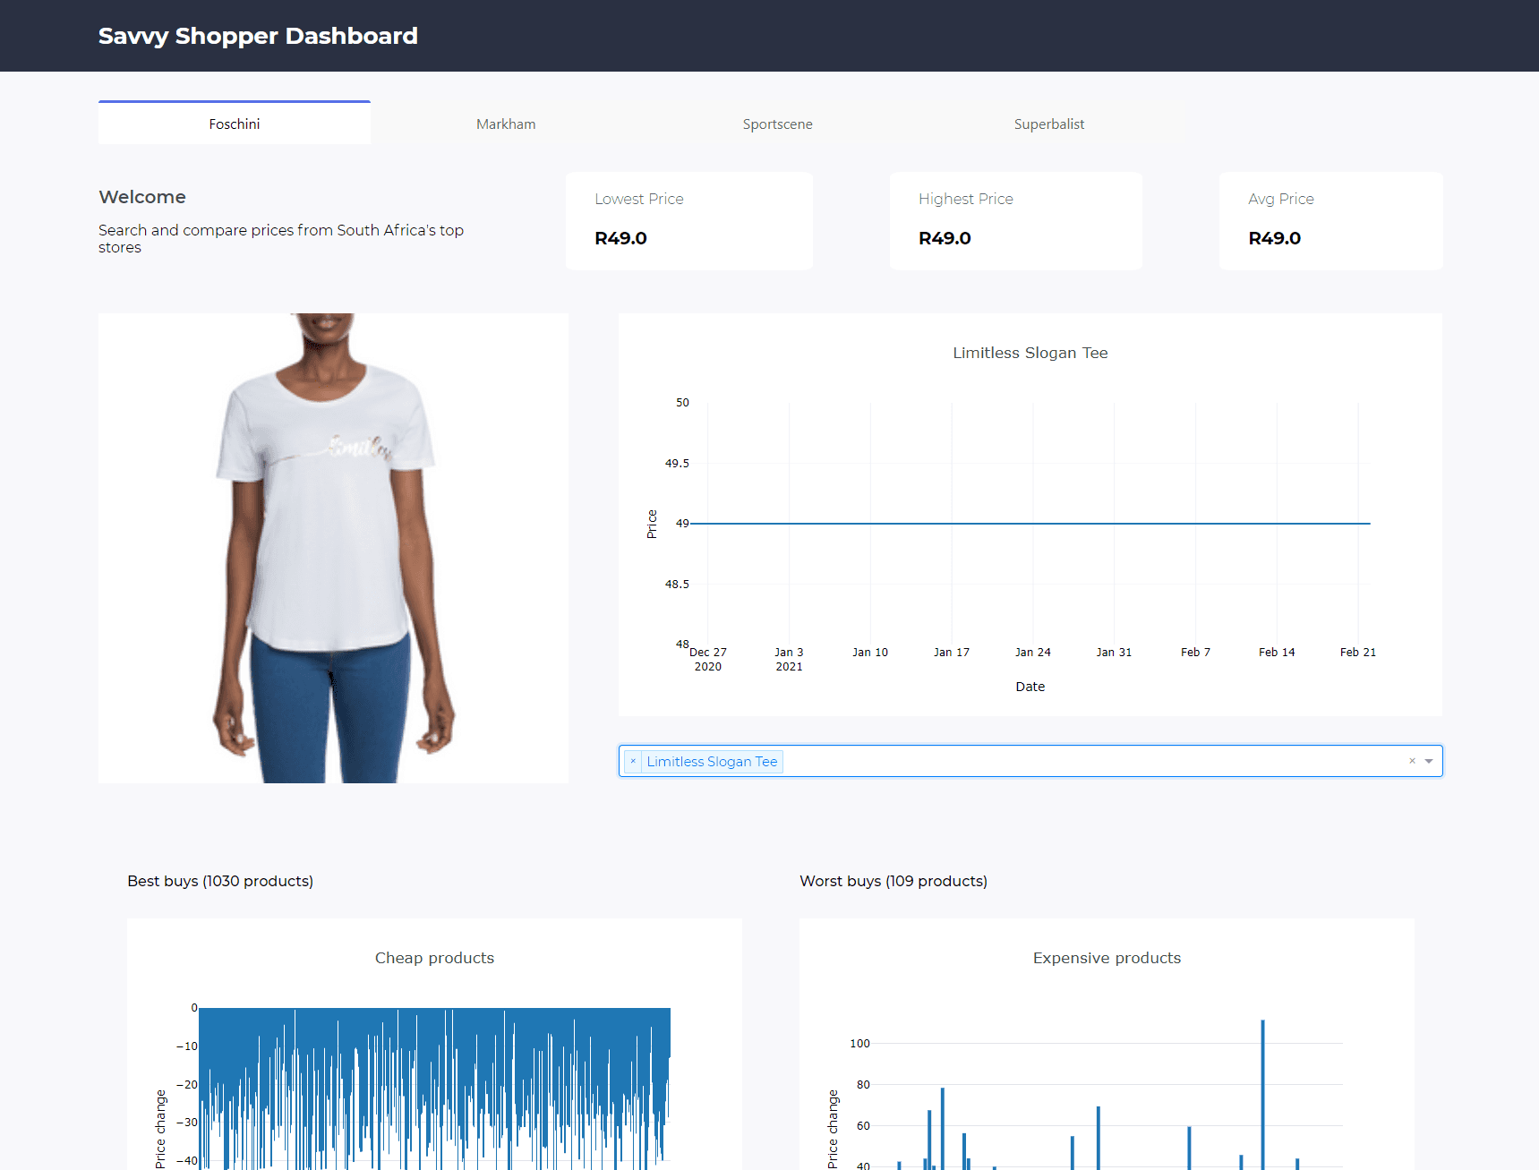The height and width of the screenshot is (1170, 1539).
Task: Click the white t-shirt product image
Action: coord(332,546)
